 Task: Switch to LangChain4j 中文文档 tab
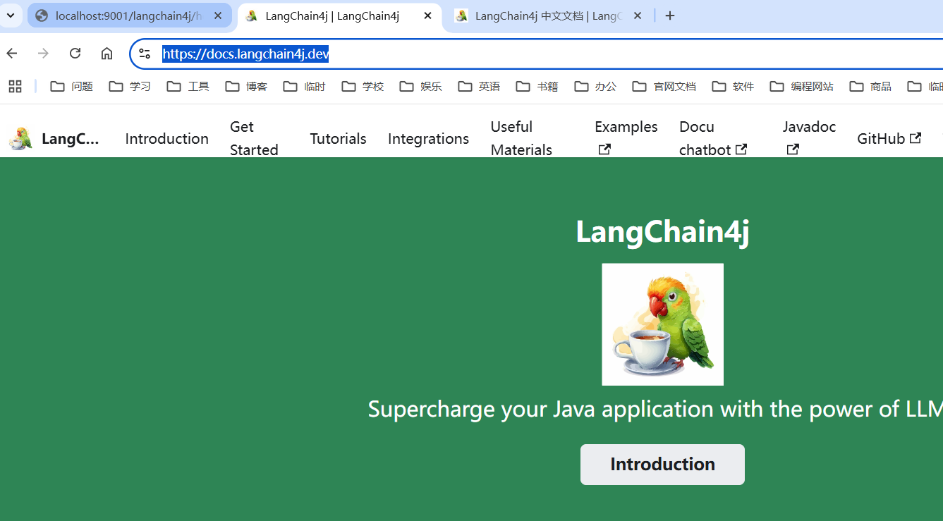547,16
